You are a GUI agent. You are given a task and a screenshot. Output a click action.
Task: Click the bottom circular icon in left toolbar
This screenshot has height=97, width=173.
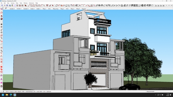click(2, 86)
